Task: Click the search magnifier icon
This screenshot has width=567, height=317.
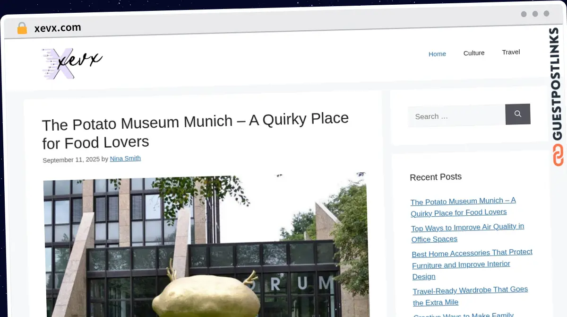Action: pos(518,114)
